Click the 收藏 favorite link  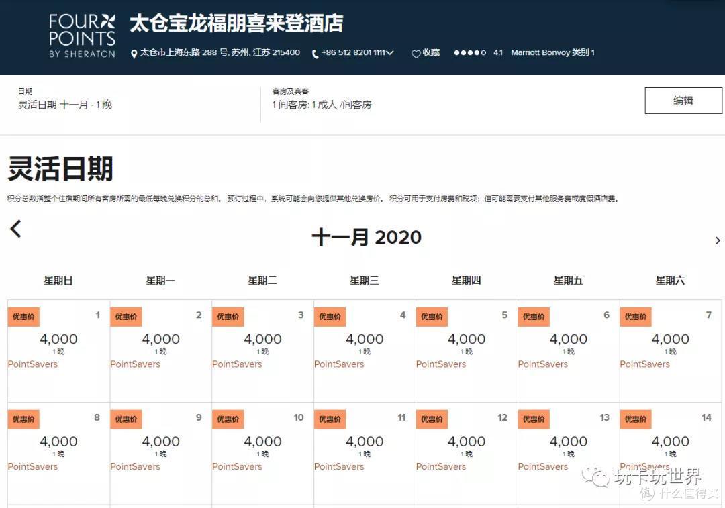pos(431,53)
